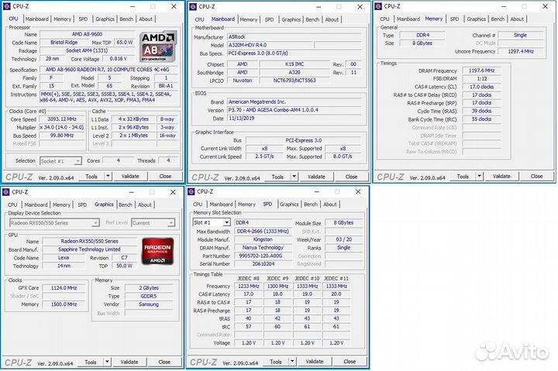Screen dimensions: 558x371
Task: Click the CPU-Z app icon in the Mainboard tab window title bar
Action: pyautogui.click(x=192, y=6)
